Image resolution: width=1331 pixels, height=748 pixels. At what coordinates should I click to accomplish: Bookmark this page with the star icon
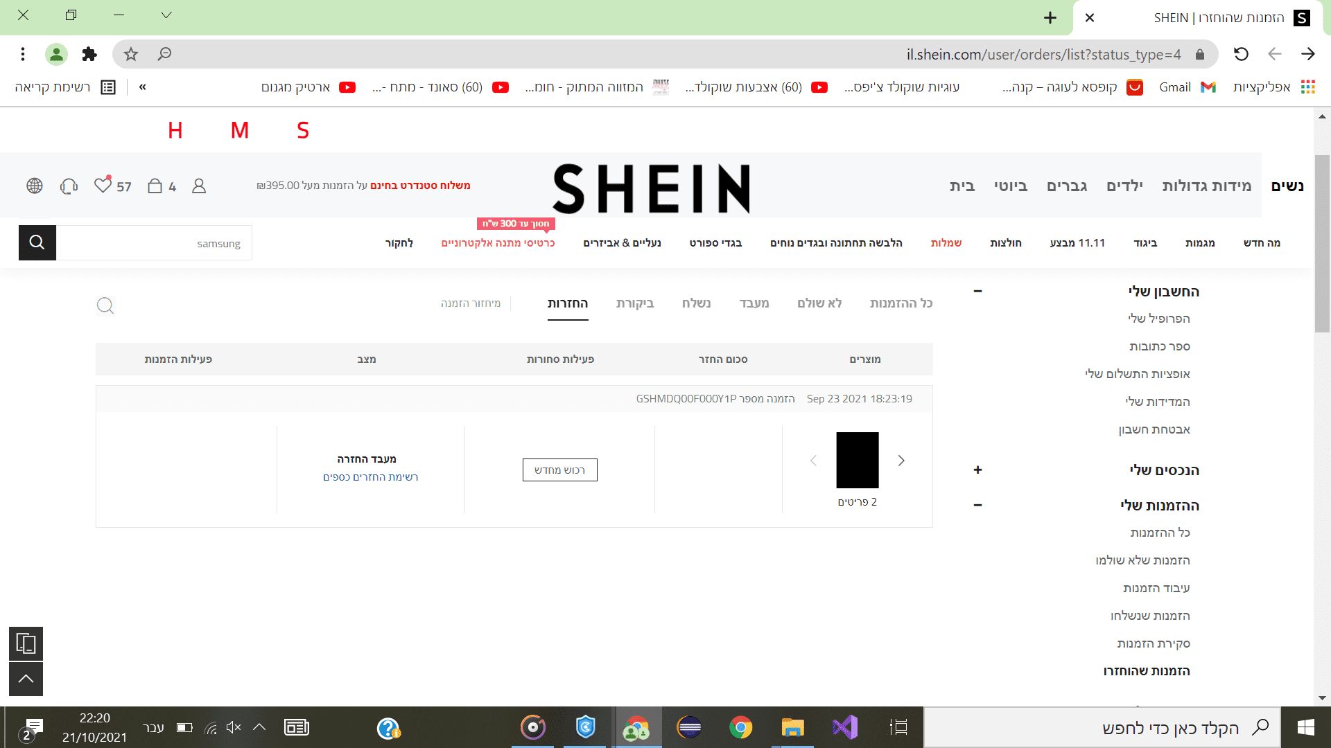131,54
